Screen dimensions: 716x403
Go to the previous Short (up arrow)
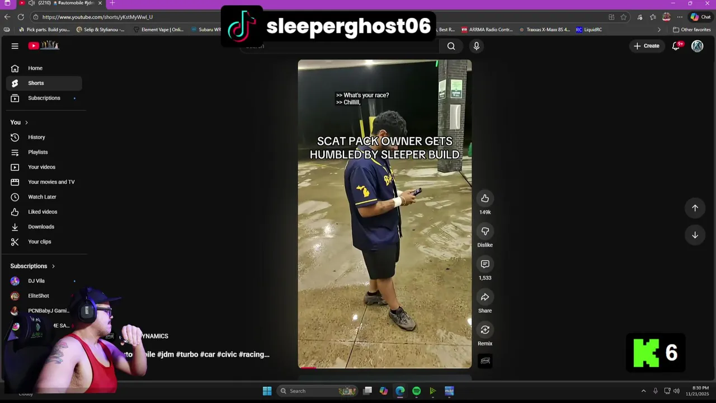pos(695,208)
